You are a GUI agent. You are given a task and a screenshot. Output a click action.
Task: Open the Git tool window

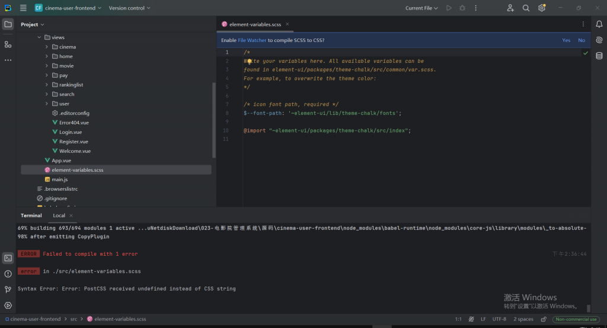8,290
